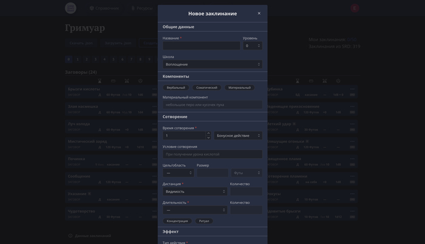
Task: Click the Размер input field
Action: (x=212, y=173)
